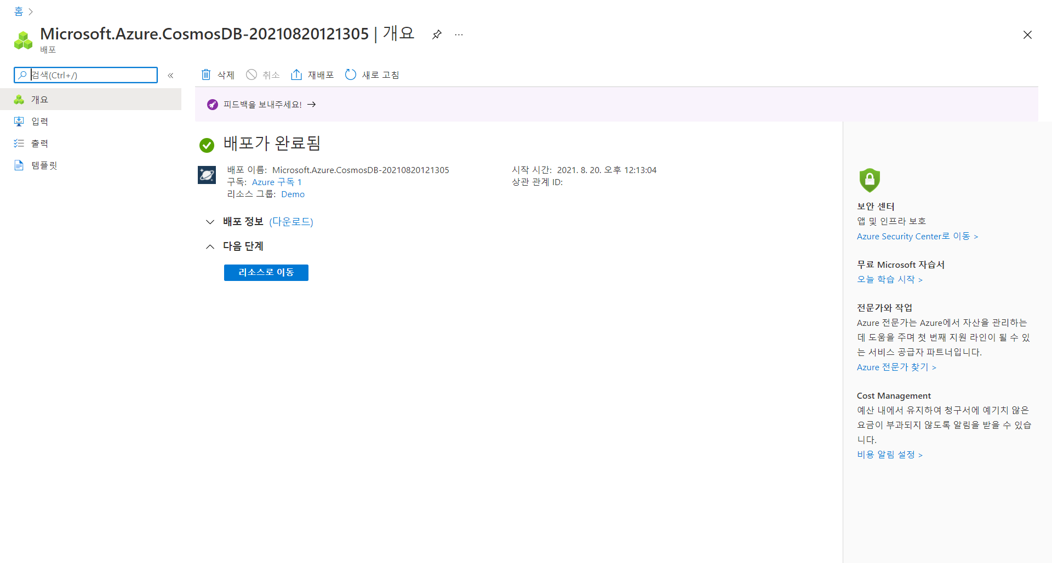Open Azure Security Center로 이동 link
The height and width of the screenshot is (563, 1052).
[917, 236]
